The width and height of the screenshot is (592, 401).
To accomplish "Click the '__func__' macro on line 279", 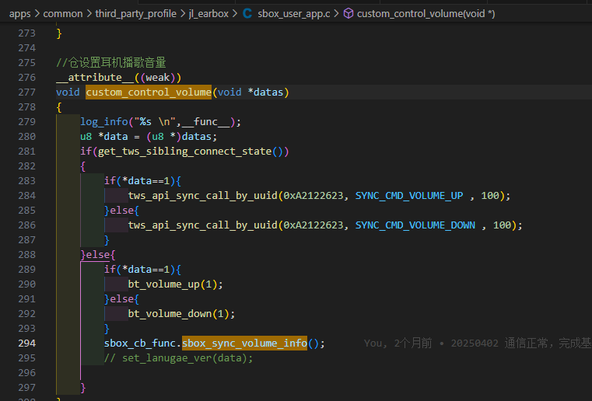I will [x=205, y=122].
